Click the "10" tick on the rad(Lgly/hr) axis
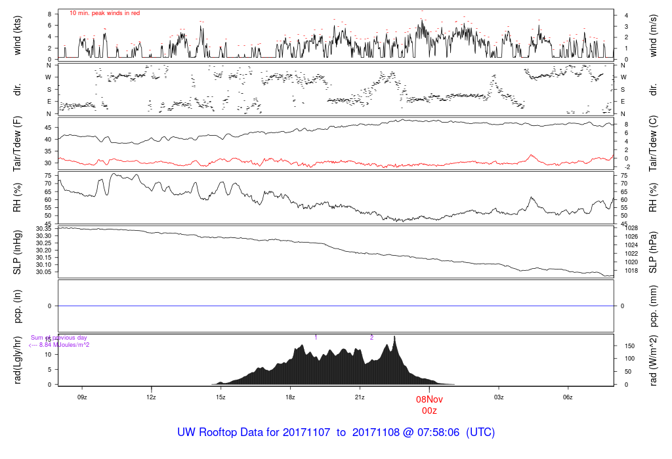 48,355
